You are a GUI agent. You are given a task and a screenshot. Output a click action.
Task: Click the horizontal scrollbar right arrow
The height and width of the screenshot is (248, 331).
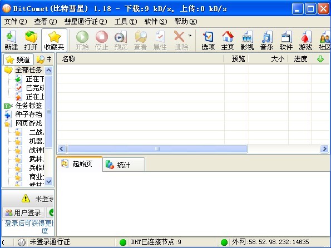pyautogui.click(x=324, y=149)
